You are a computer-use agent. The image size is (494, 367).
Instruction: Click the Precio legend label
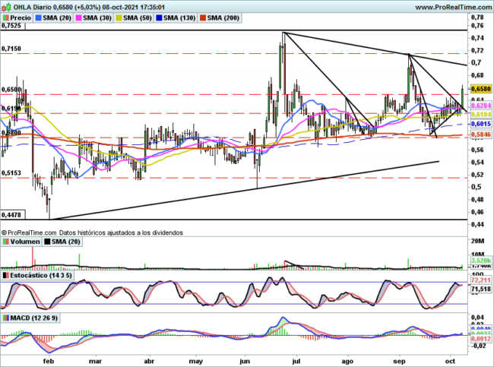pos(21,18)
